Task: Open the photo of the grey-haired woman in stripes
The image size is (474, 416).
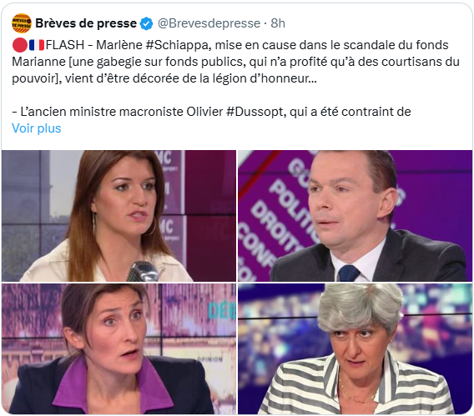Action: pyautogui.click(x=355, y=348)
